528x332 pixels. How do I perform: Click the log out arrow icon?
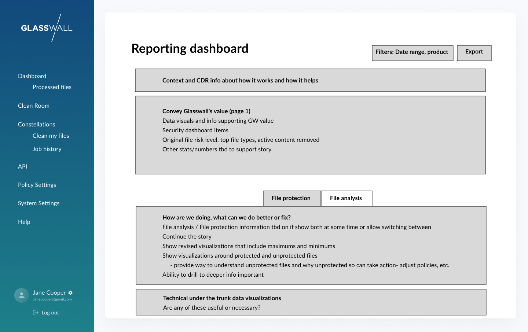click(36, 313)
